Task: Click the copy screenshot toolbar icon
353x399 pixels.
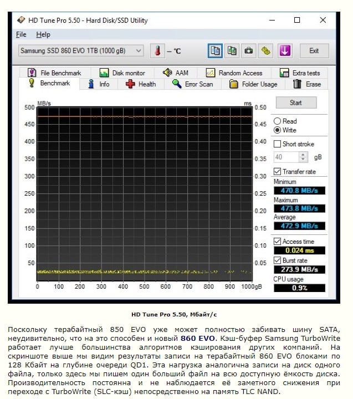Action: coord(232,51)
